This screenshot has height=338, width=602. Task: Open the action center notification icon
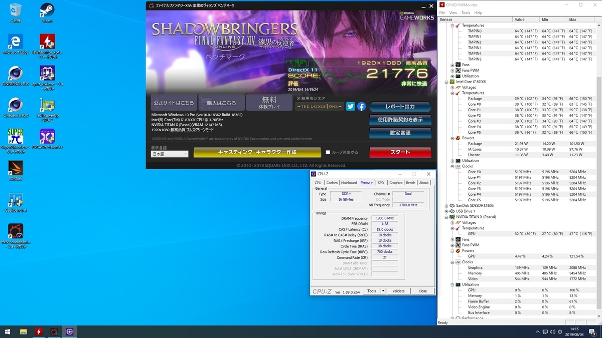(x=592, y=332)
